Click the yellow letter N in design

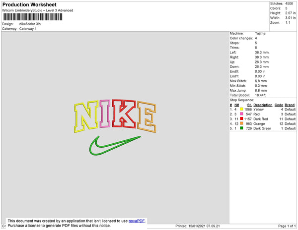pos(86,116)
